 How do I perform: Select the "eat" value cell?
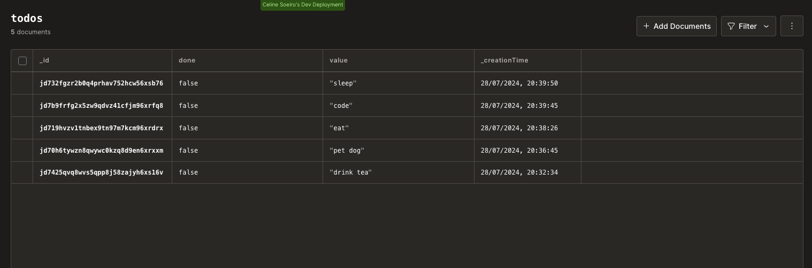coord(339,128)
